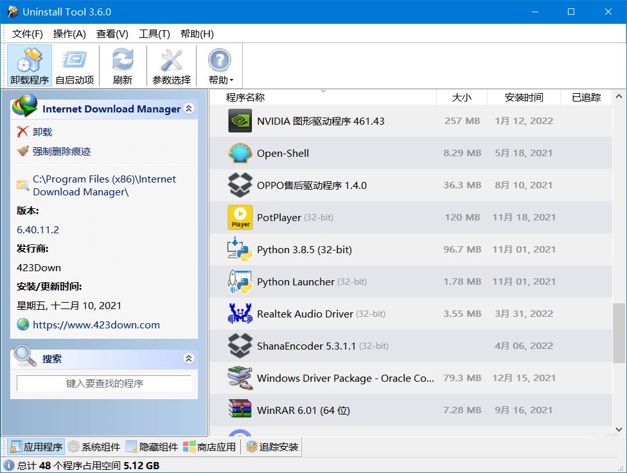Click the PotPlayer program icon
Image resolution: width=627 pixels, height=473 pixels.
coord(238,217)
